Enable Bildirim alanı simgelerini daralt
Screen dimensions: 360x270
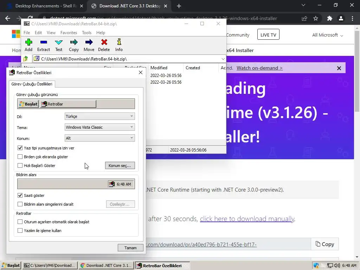coord(20,204)
